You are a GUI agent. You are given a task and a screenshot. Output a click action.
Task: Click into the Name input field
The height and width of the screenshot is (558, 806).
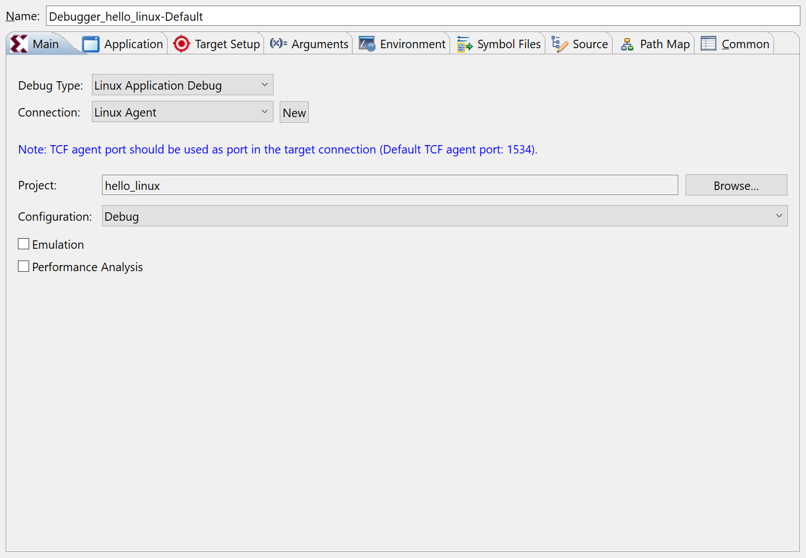pos(423,16)
